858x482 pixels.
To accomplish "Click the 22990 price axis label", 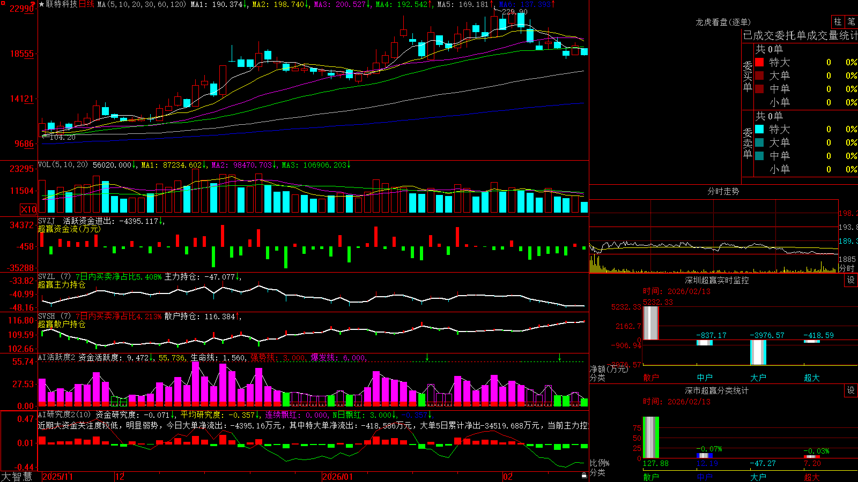I will point(21,9).
